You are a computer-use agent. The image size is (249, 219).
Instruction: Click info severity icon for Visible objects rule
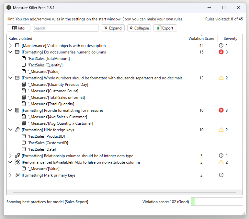[221, 45]
